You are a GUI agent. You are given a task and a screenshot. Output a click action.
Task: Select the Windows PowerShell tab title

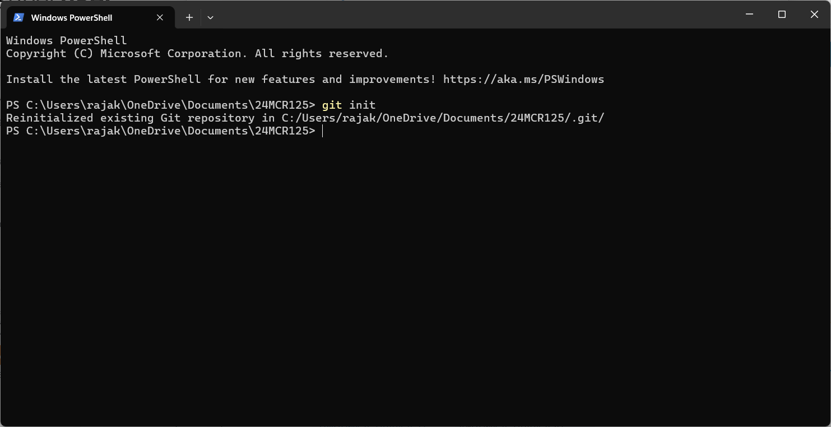72,17
